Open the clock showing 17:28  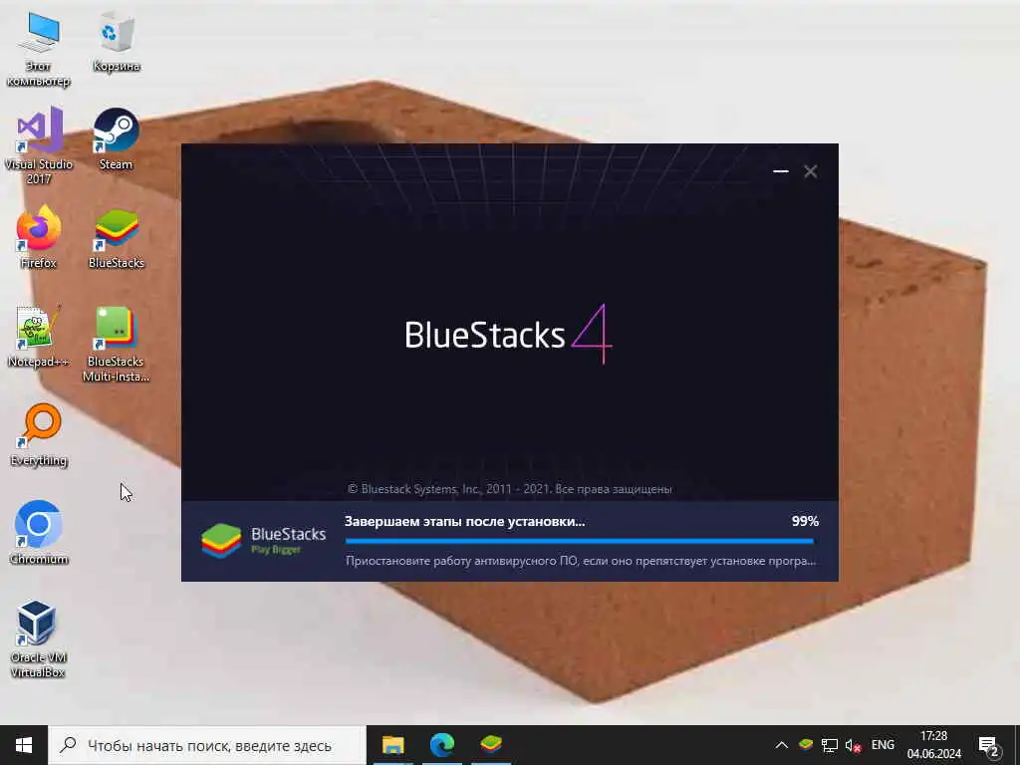pyautogui.click(x=934, y=745)
